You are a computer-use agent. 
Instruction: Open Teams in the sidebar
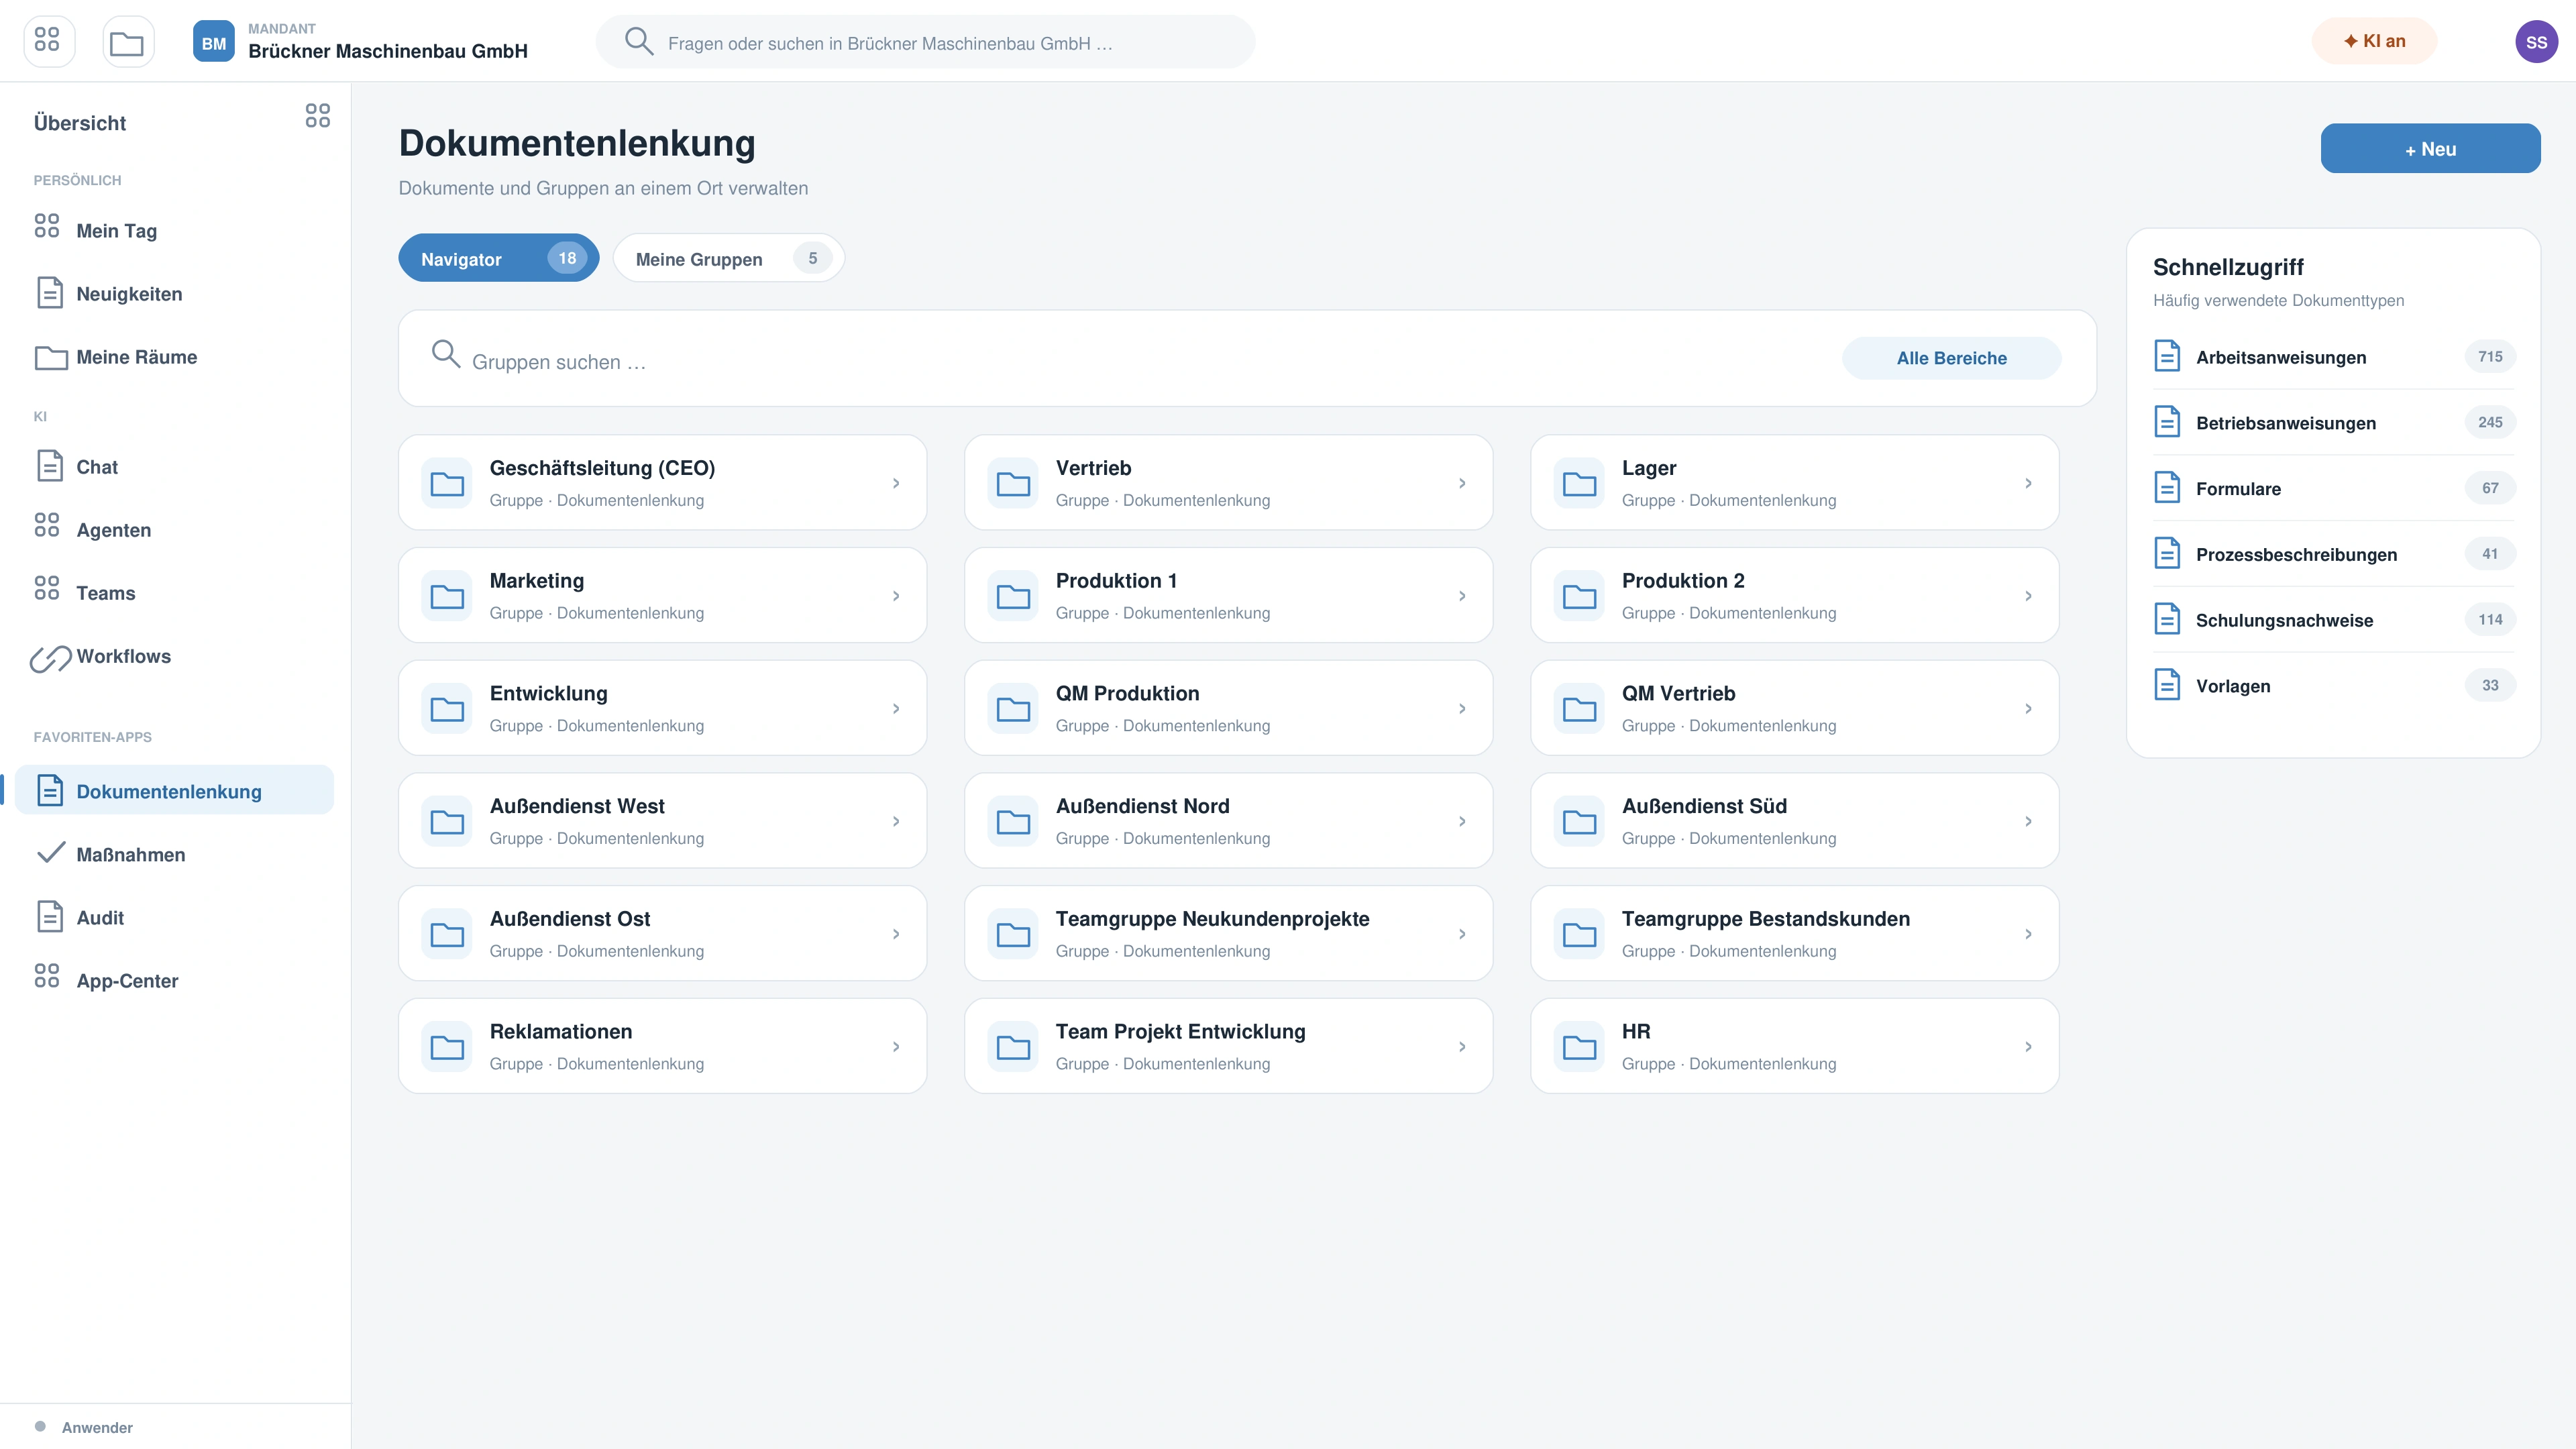click(174, 592)
